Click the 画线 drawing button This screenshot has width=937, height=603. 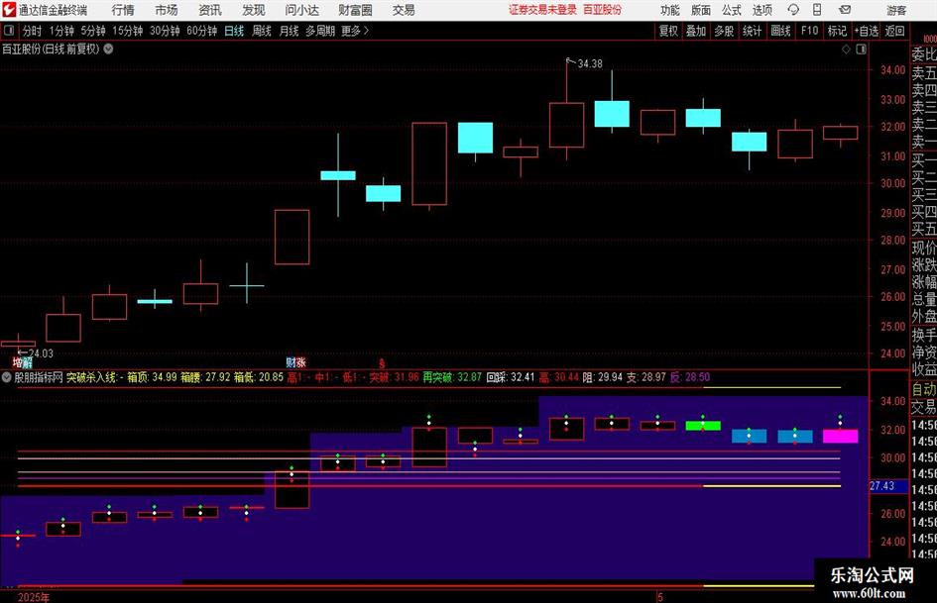(x=780, y=31)
